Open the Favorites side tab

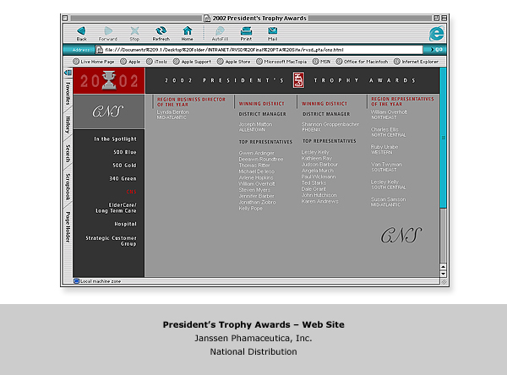click(68, 94)
